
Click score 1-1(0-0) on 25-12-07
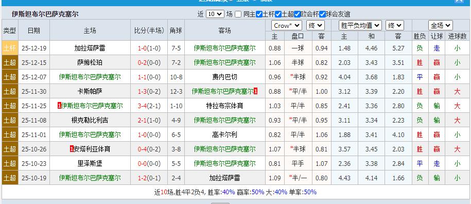click(149, 77)
